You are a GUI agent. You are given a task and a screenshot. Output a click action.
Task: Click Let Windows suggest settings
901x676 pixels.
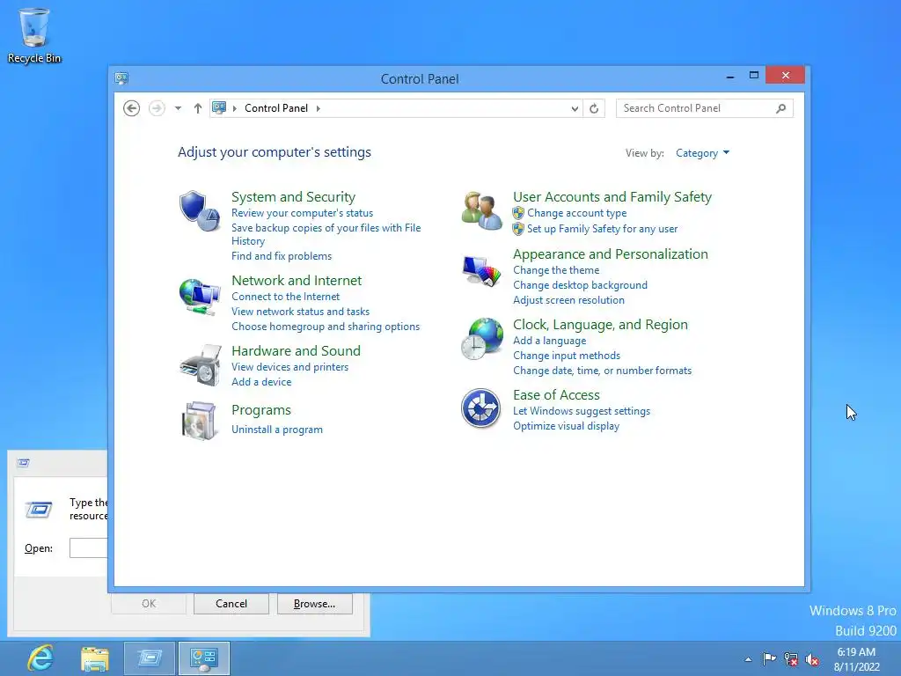[581, 411]
